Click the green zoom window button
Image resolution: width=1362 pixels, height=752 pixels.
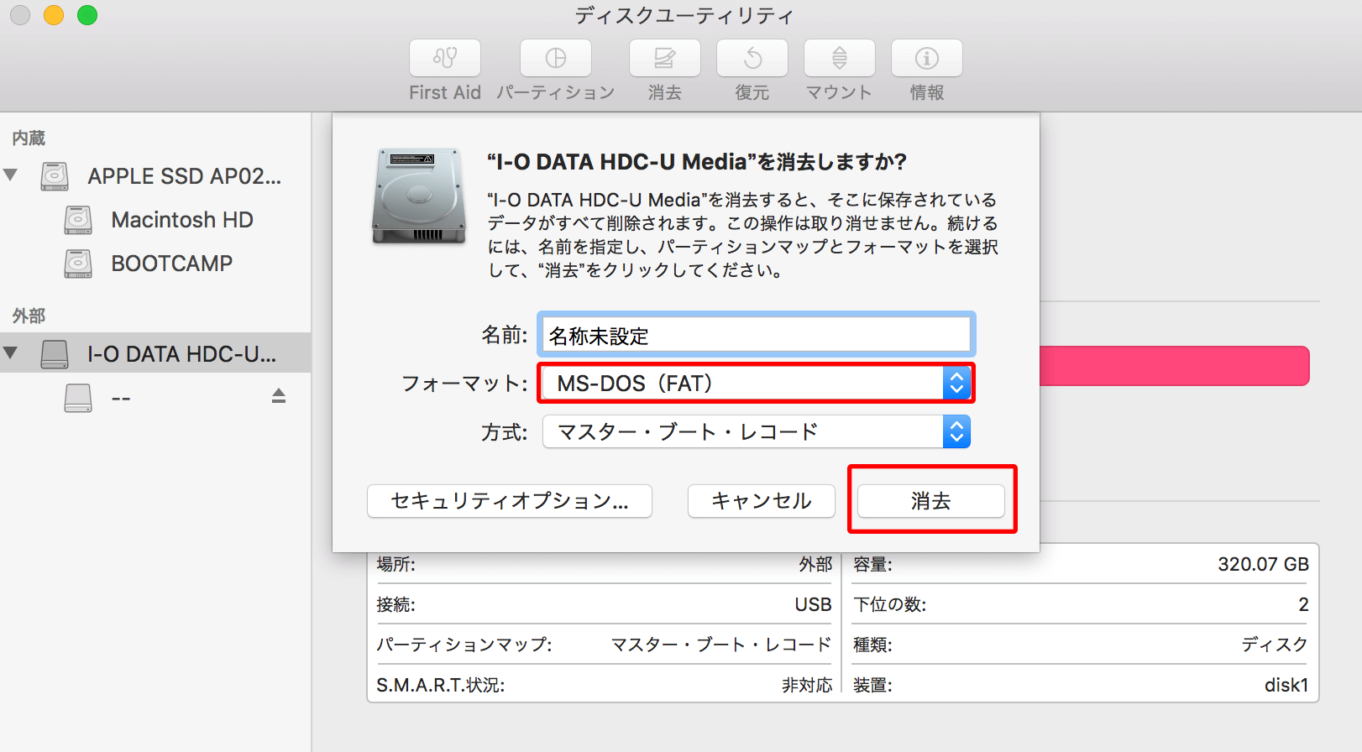[87, 15]
